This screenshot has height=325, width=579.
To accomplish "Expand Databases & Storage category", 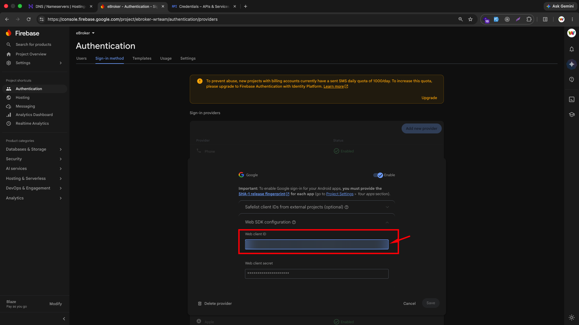I will point(34,149).
